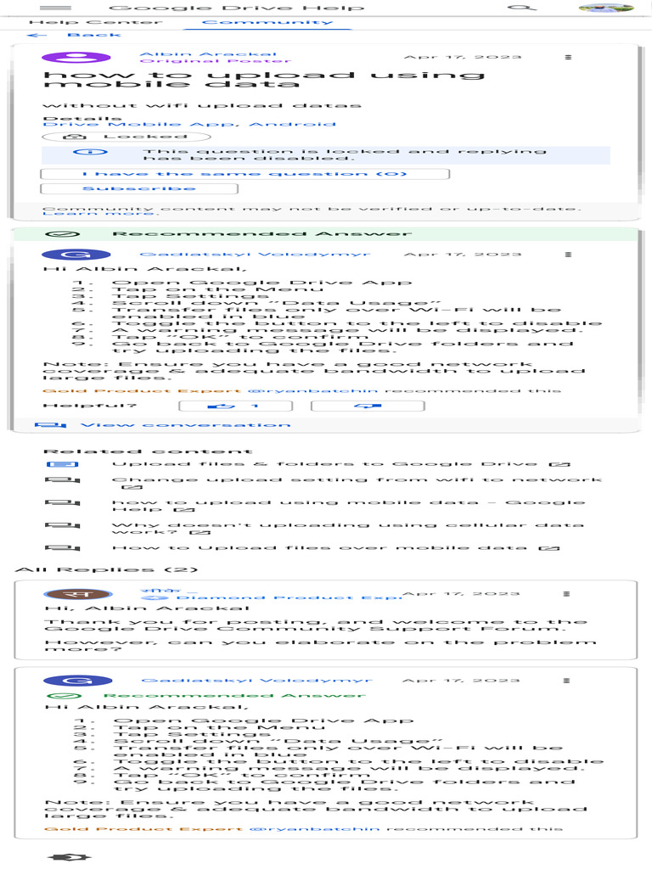Click green Recommended Answer badge in reply
Viewport: 652px width, 869px height.
tap(206, 696)
